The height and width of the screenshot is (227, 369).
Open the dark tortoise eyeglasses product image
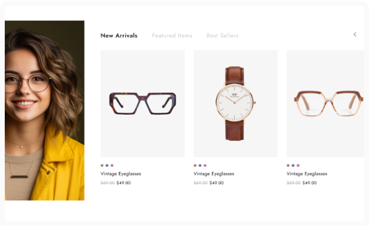[x=142, y=103]
